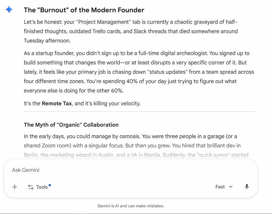Click the Myth of "Organic" Collaboration heading
Screen dimensions: 272x214
[71, 125]
